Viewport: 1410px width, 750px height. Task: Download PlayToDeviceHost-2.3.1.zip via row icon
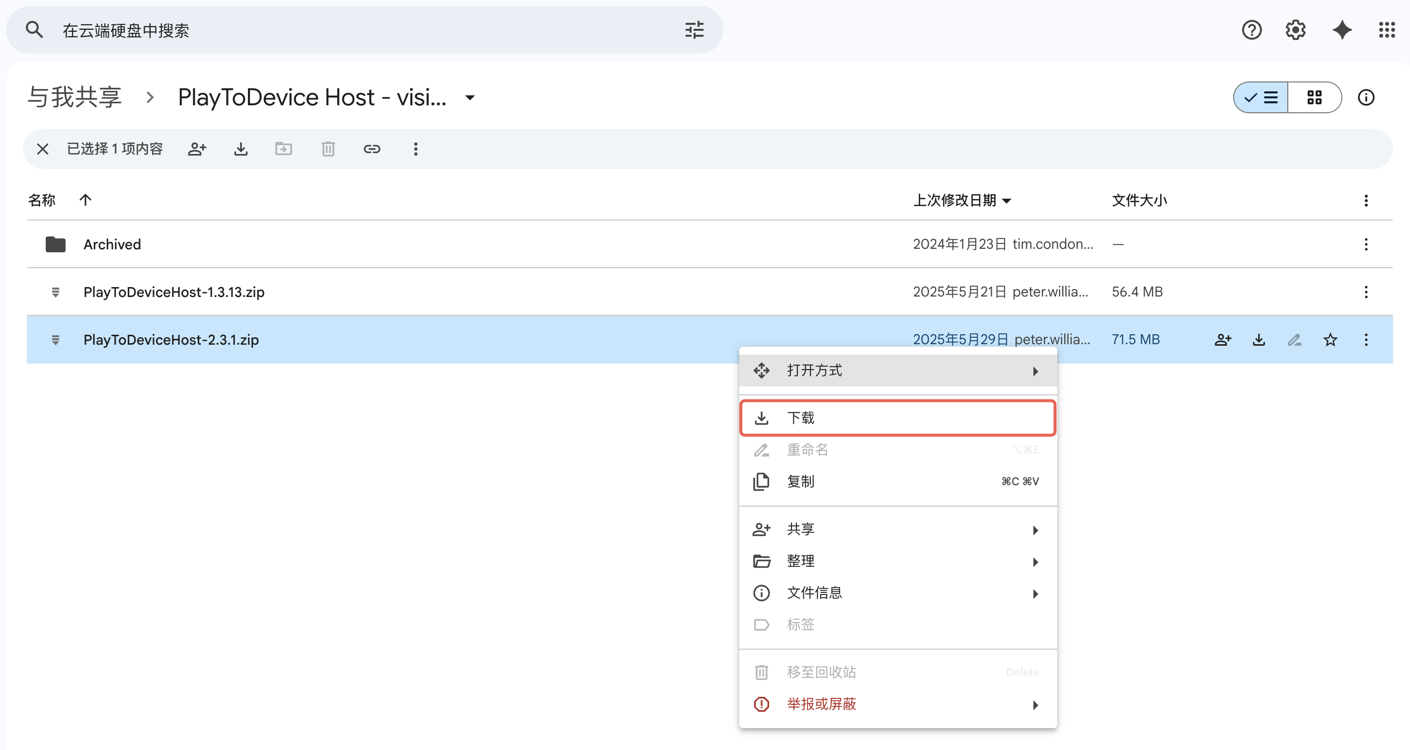tap(1258, 339)
